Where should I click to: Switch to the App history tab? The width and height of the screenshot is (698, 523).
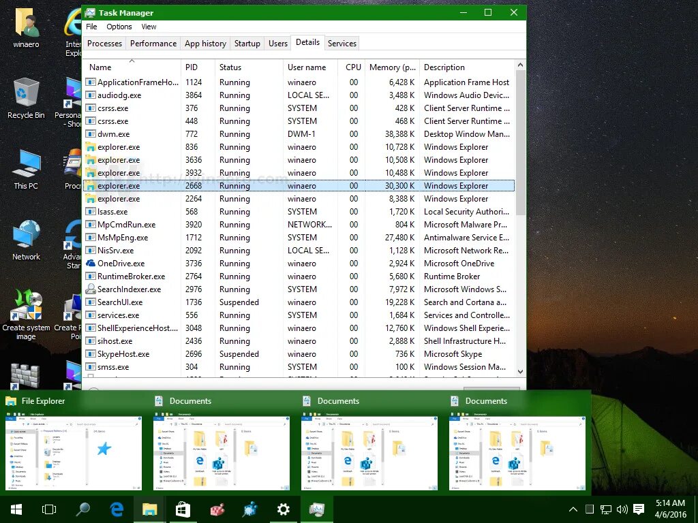205,44
